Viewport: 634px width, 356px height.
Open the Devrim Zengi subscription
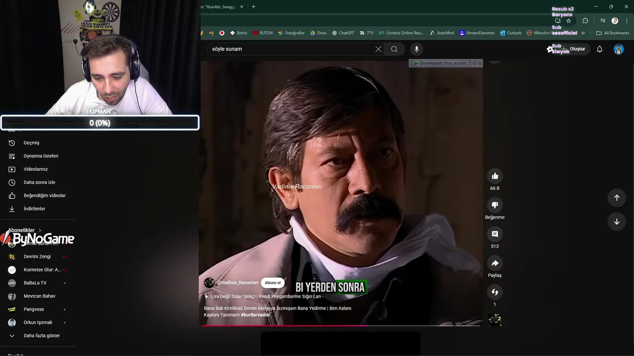(38, 257)
